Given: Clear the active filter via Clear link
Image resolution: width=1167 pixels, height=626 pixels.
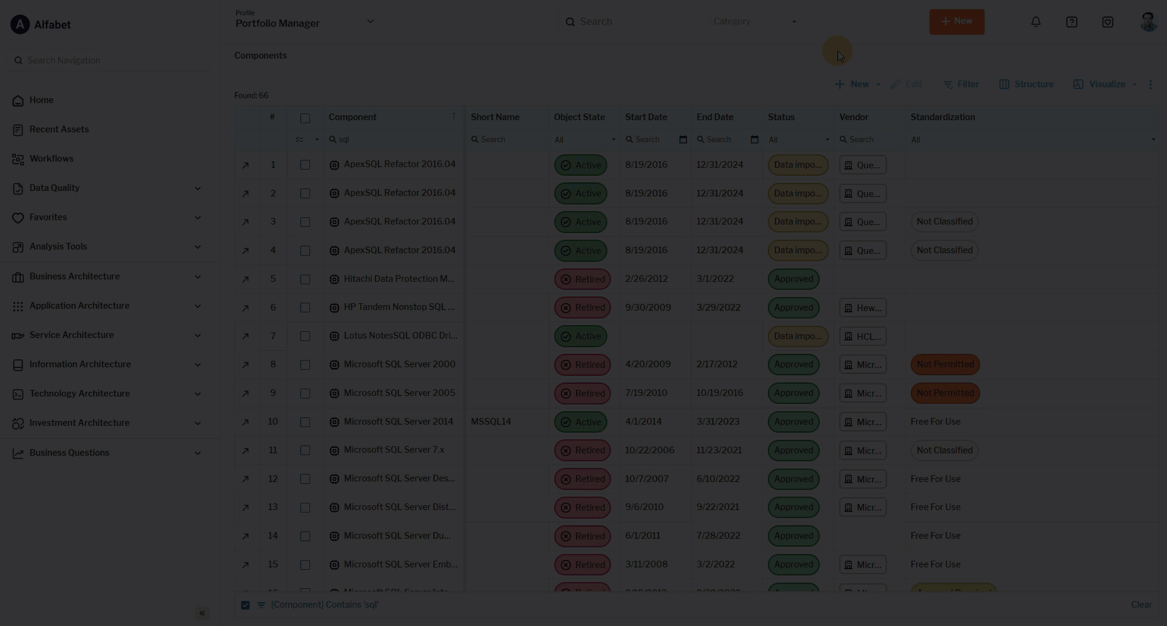Looking at the screenshot, I should [x=1141, y=605].
